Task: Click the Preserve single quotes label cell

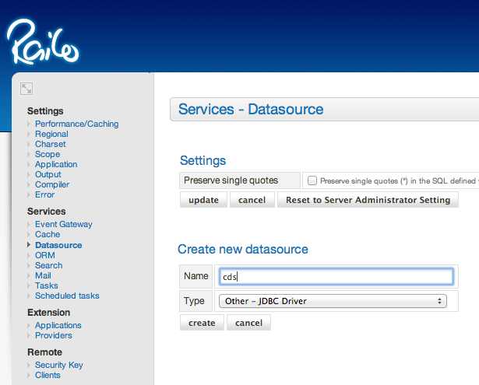Action: point(240,180)
